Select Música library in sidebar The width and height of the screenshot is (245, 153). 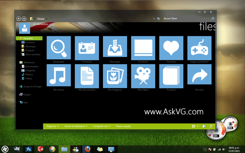[x=27, y=75]
